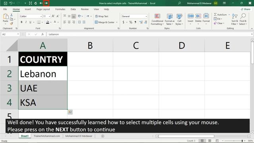Switch to the Data ribbon tab
The width and height of the screenshot is (254, 143).
click(x=73, y=9)
